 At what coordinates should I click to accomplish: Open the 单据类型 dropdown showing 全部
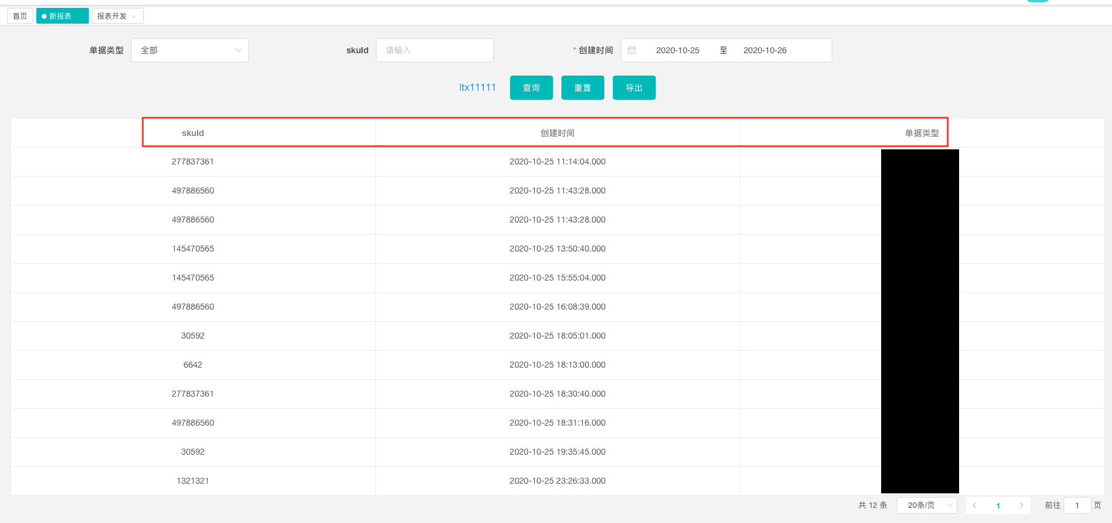(x=190, y=50)
